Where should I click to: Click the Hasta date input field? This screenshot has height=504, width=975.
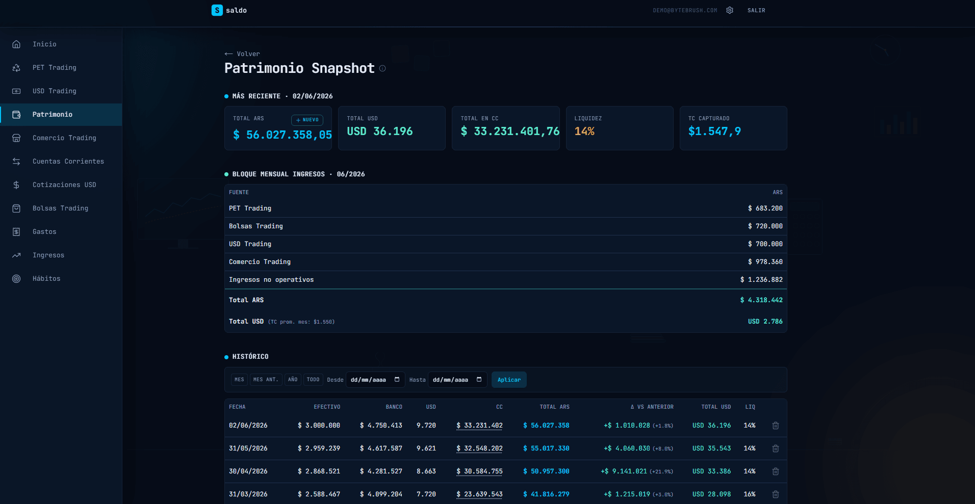tap(457, 380)
